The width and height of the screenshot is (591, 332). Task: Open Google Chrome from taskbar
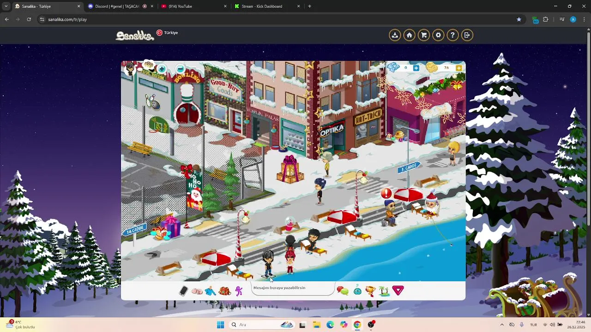click(x=357, y=325)
